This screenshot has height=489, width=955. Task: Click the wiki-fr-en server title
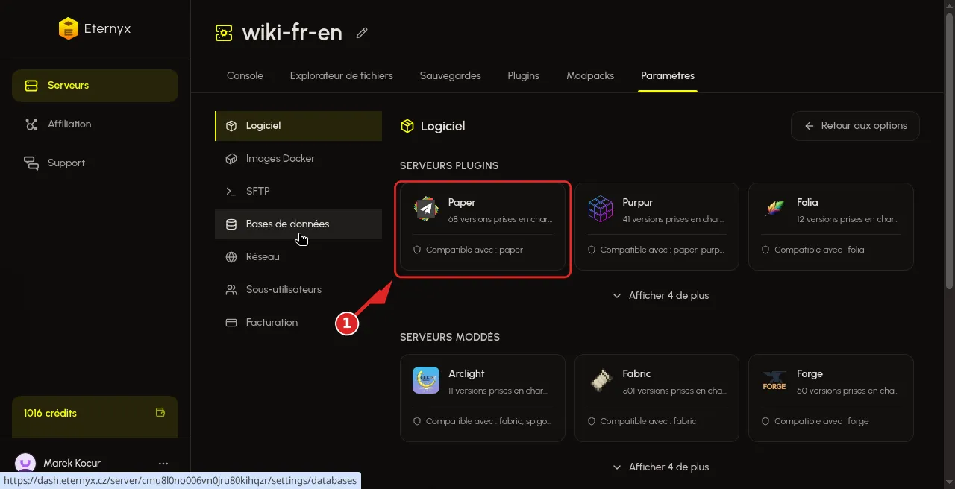(292, 33)
